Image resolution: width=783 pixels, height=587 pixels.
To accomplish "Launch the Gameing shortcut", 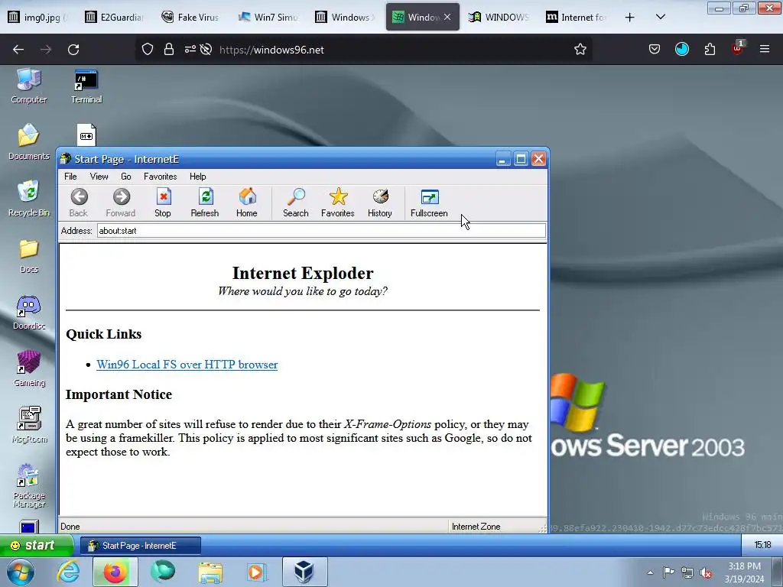I will (29, 369).
